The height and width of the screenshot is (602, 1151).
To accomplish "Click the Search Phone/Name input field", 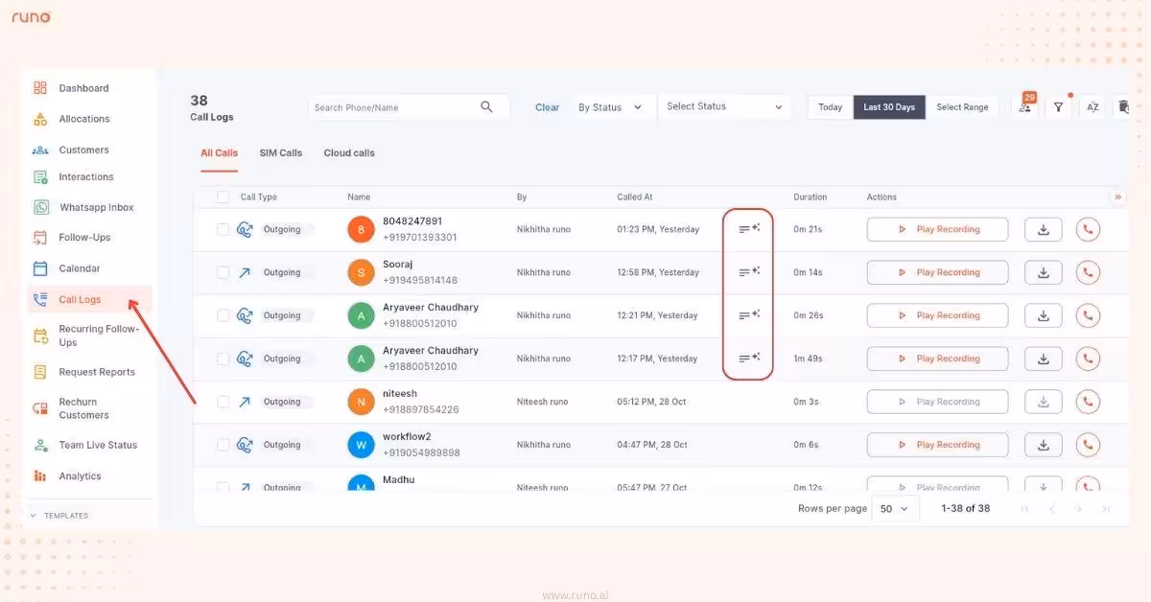I will click(x=398, y=106).
